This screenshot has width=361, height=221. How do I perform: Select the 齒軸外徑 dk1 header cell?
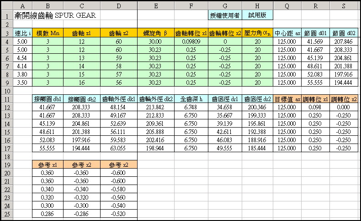tap(119, 99)
